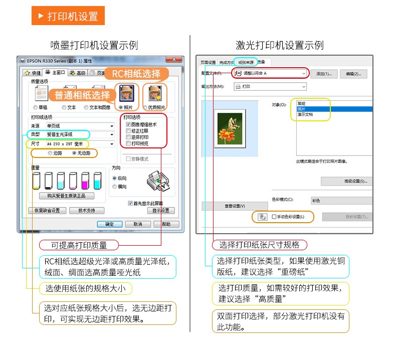Select 照片 in the 对象 list

click(334, 109)
